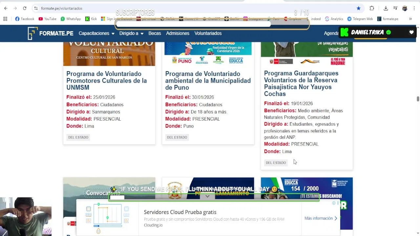Image resolution: width=420 pixels, height=236 pixels.
Task: Open the formate.pe bookmark
Action: 388,19
